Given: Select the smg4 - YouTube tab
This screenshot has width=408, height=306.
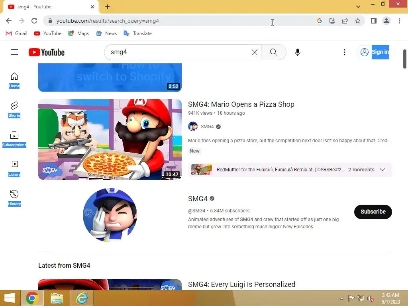Looking at the screenshot, I should tap(51, 7).
